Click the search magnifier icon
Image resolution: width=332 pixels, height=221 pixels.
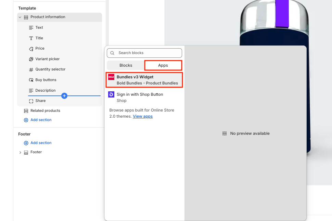click(x=112, y=53)
